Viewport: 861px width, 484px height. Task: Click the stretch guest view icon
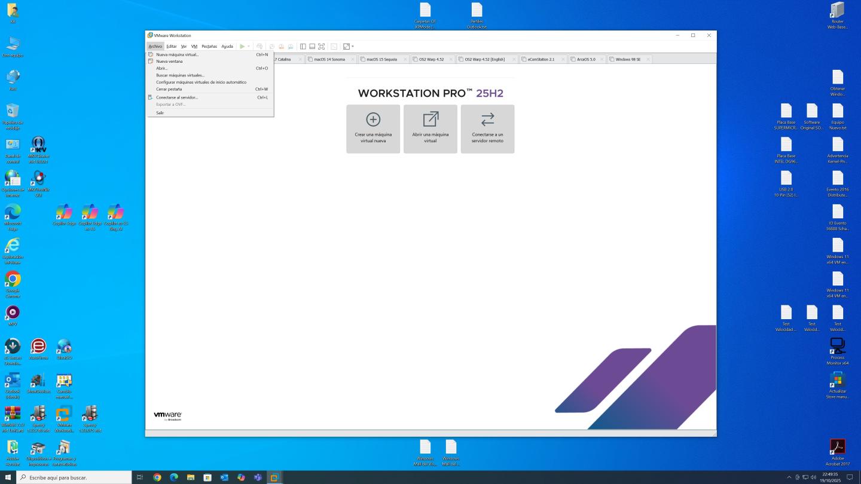point(346,46)
